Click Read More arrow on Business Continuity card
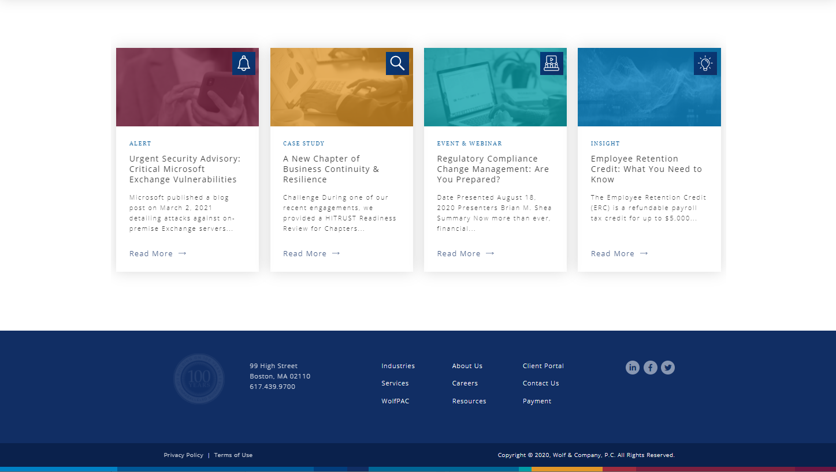Viewport: 836px width, 472px height. point(336,253)
